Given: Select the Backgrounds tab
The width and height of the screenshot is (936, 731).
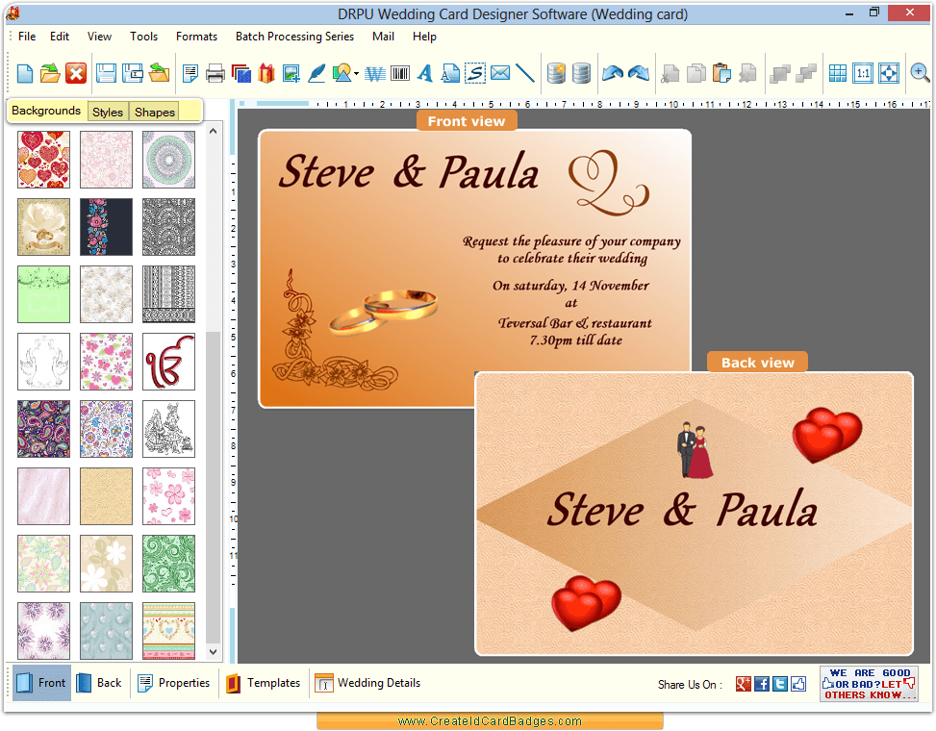Looking at the screenshot, I should 46,111.
